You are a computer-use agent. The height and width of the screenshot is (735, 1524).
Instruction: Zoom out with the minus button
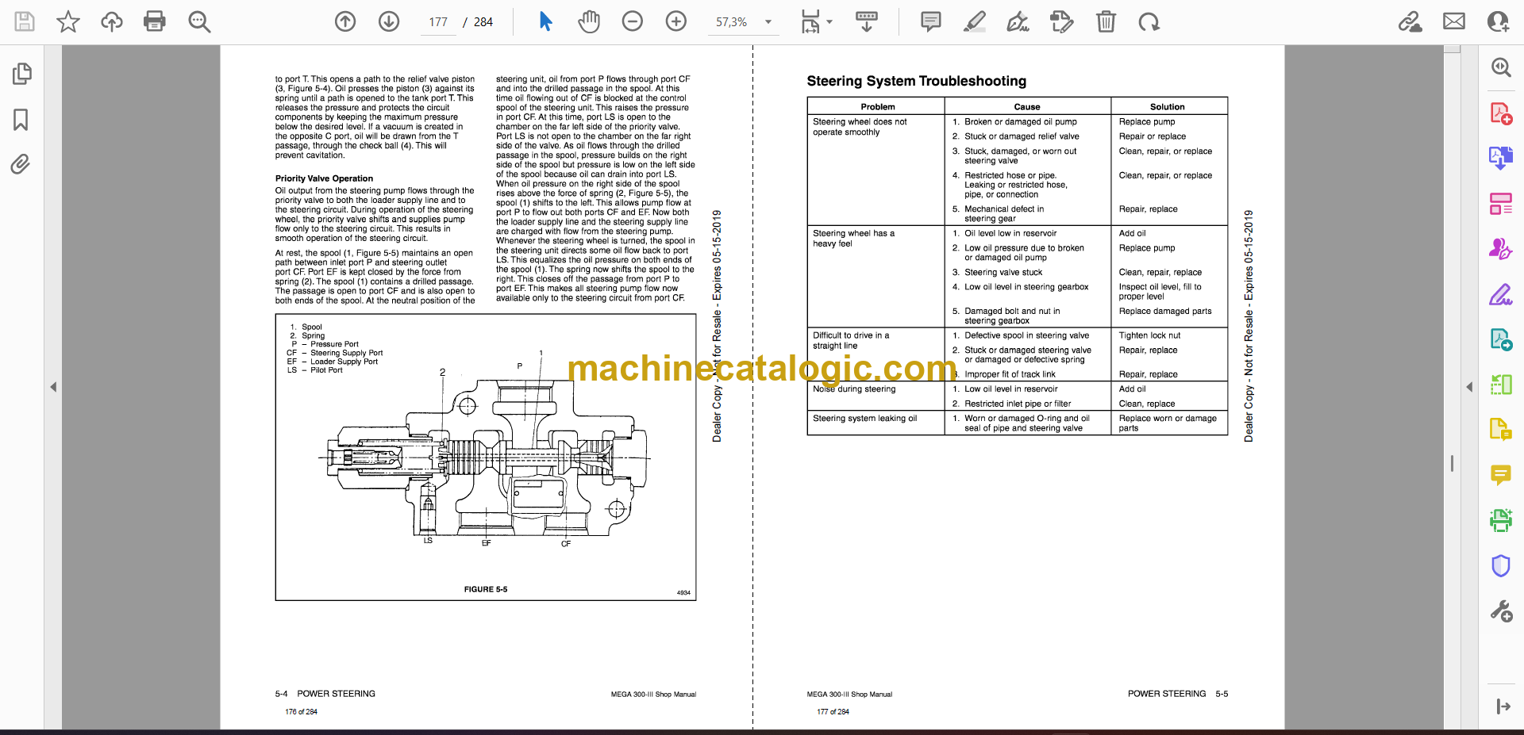click(x=633, y=21)
